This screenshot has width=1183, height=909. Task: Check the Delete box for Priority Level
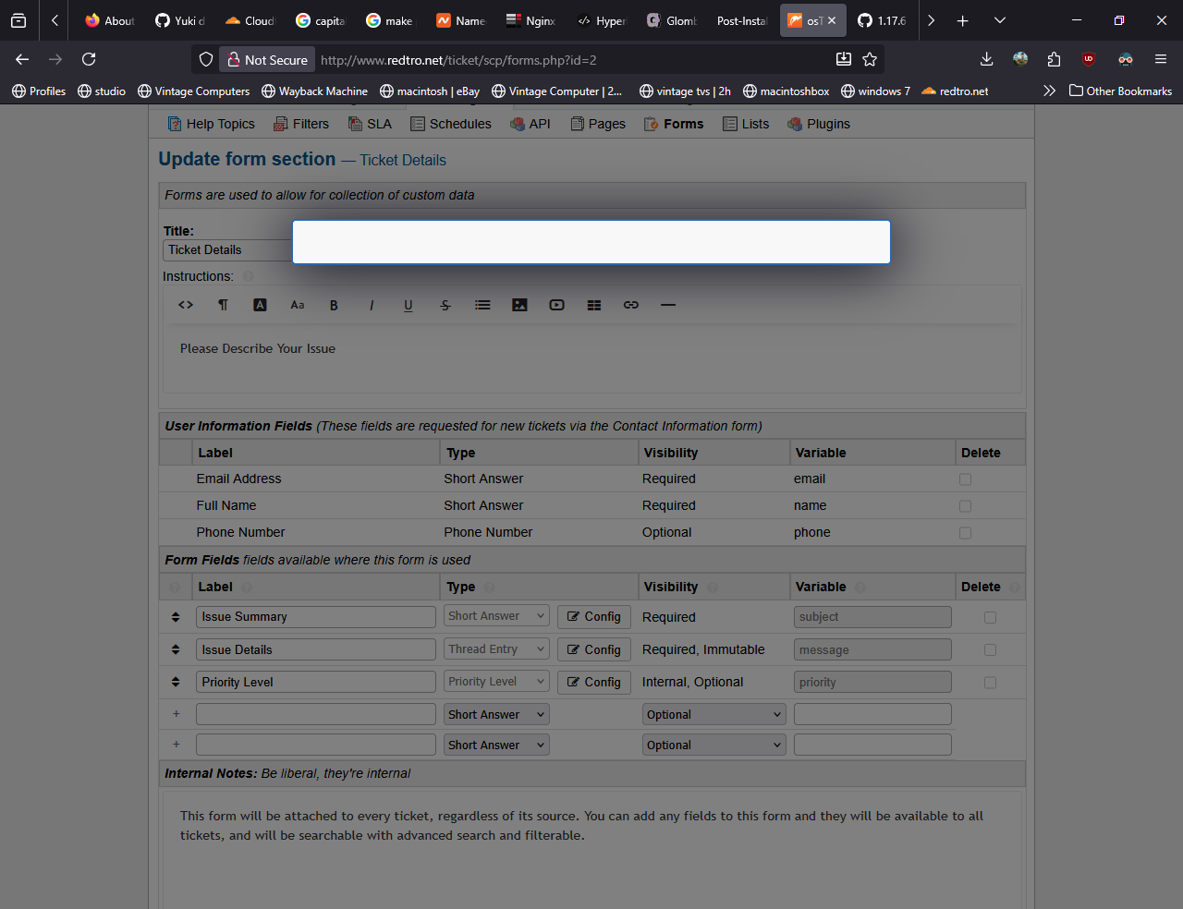[x=990, y=683]
